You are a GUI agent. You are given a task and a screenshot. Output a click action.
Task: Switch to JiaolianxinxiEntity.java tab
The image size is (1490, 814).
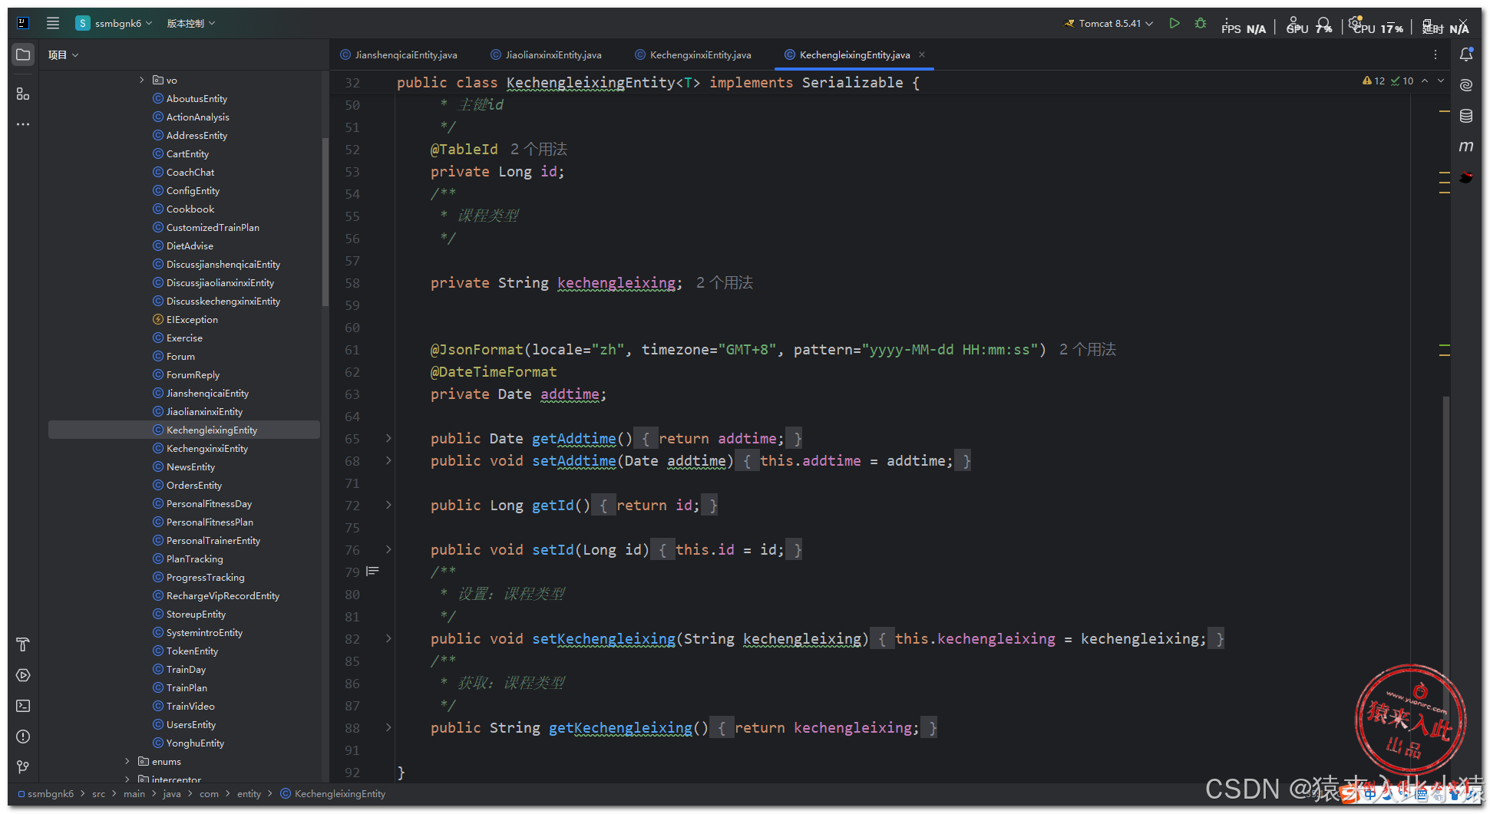coord(546,54)
